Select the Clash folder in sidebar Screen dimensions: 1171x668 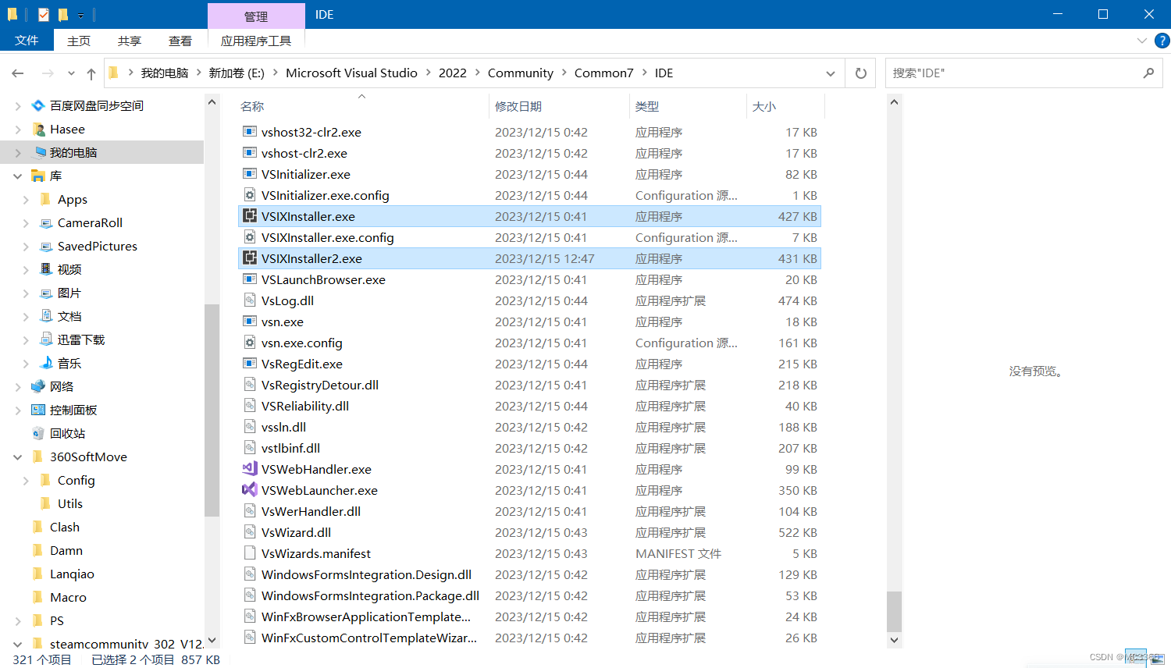tap(65, 527)
